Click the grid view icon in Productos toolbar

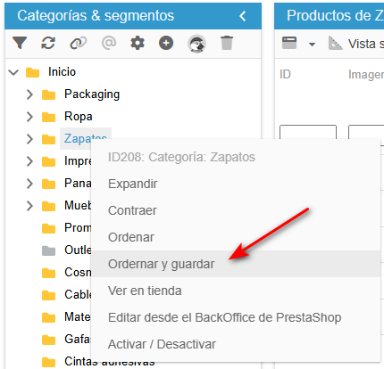(289, 43)
